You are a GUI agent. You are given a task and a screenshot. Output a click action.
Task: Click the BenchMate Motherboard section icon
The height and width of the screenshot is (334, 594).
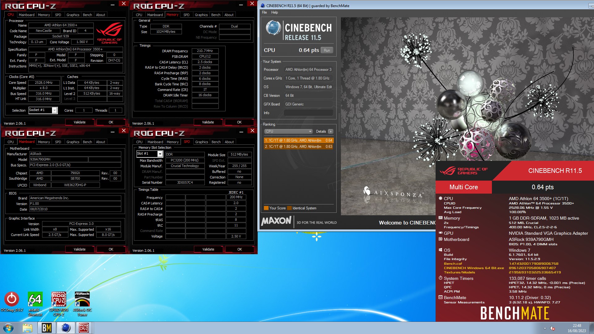pyautogui.click(x=441, y=239)
